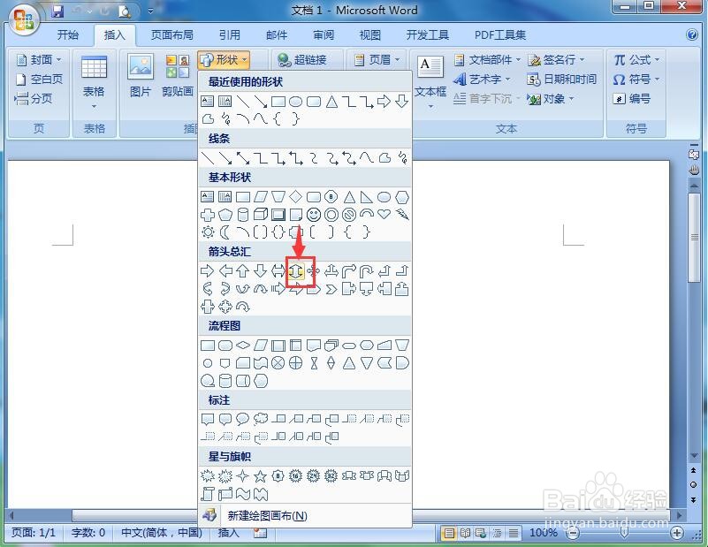Select the smiley face basic shape
Screen dimensions: 708x547
coord(314,215)
